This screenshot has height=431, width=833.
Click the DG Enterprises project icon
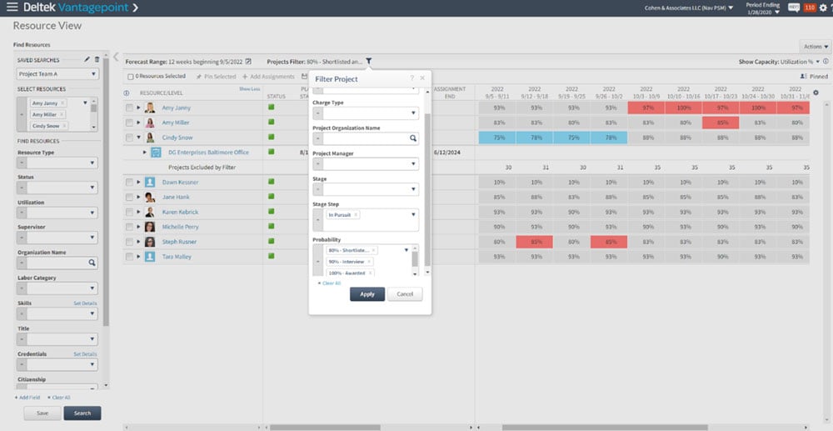(x=156, y=153)
